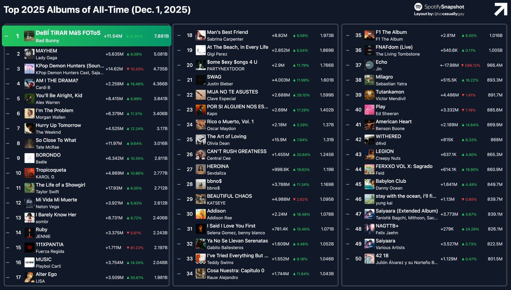Viewport: 511px width, 290px height.
Task: Click the green up arrow for Alter Ego
Action: point(128,278)
